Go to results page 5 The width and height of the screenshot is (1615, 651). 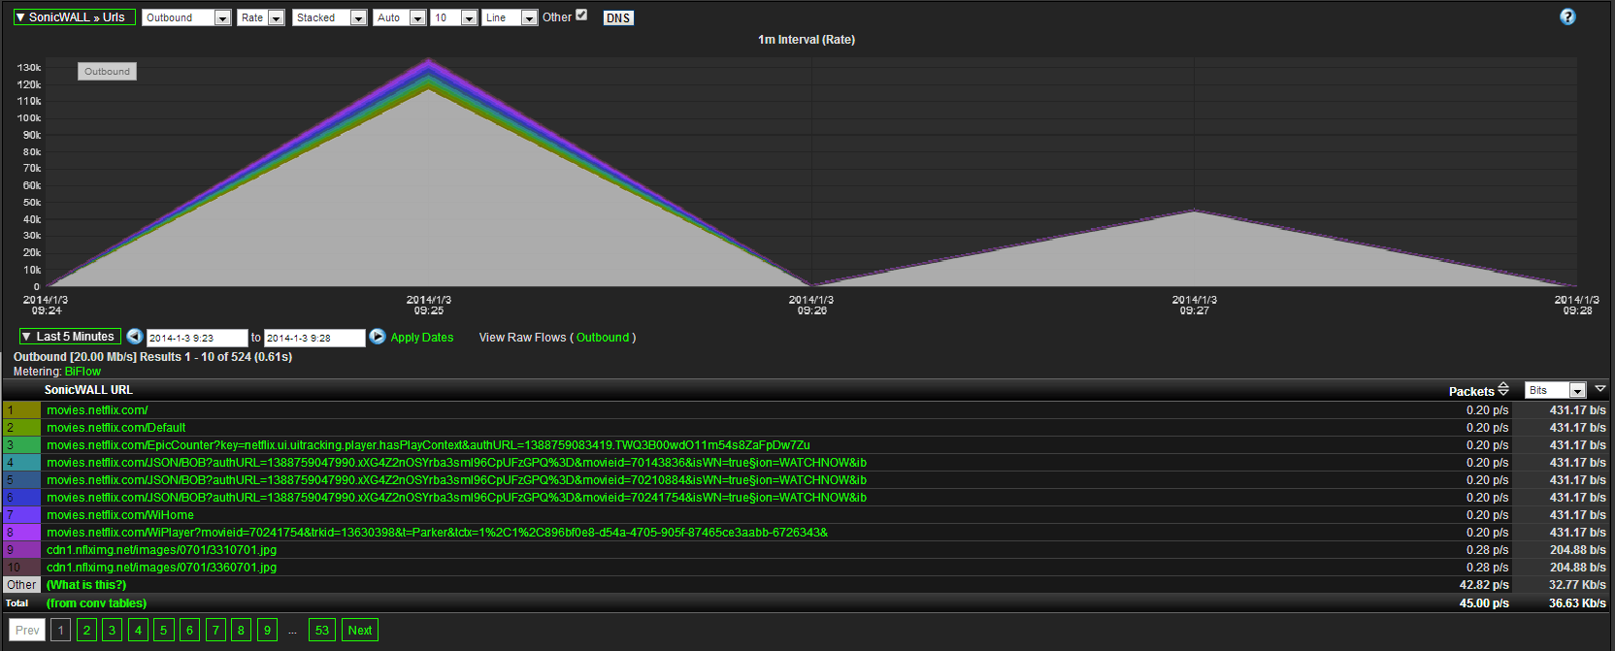[x=163, y=631]
